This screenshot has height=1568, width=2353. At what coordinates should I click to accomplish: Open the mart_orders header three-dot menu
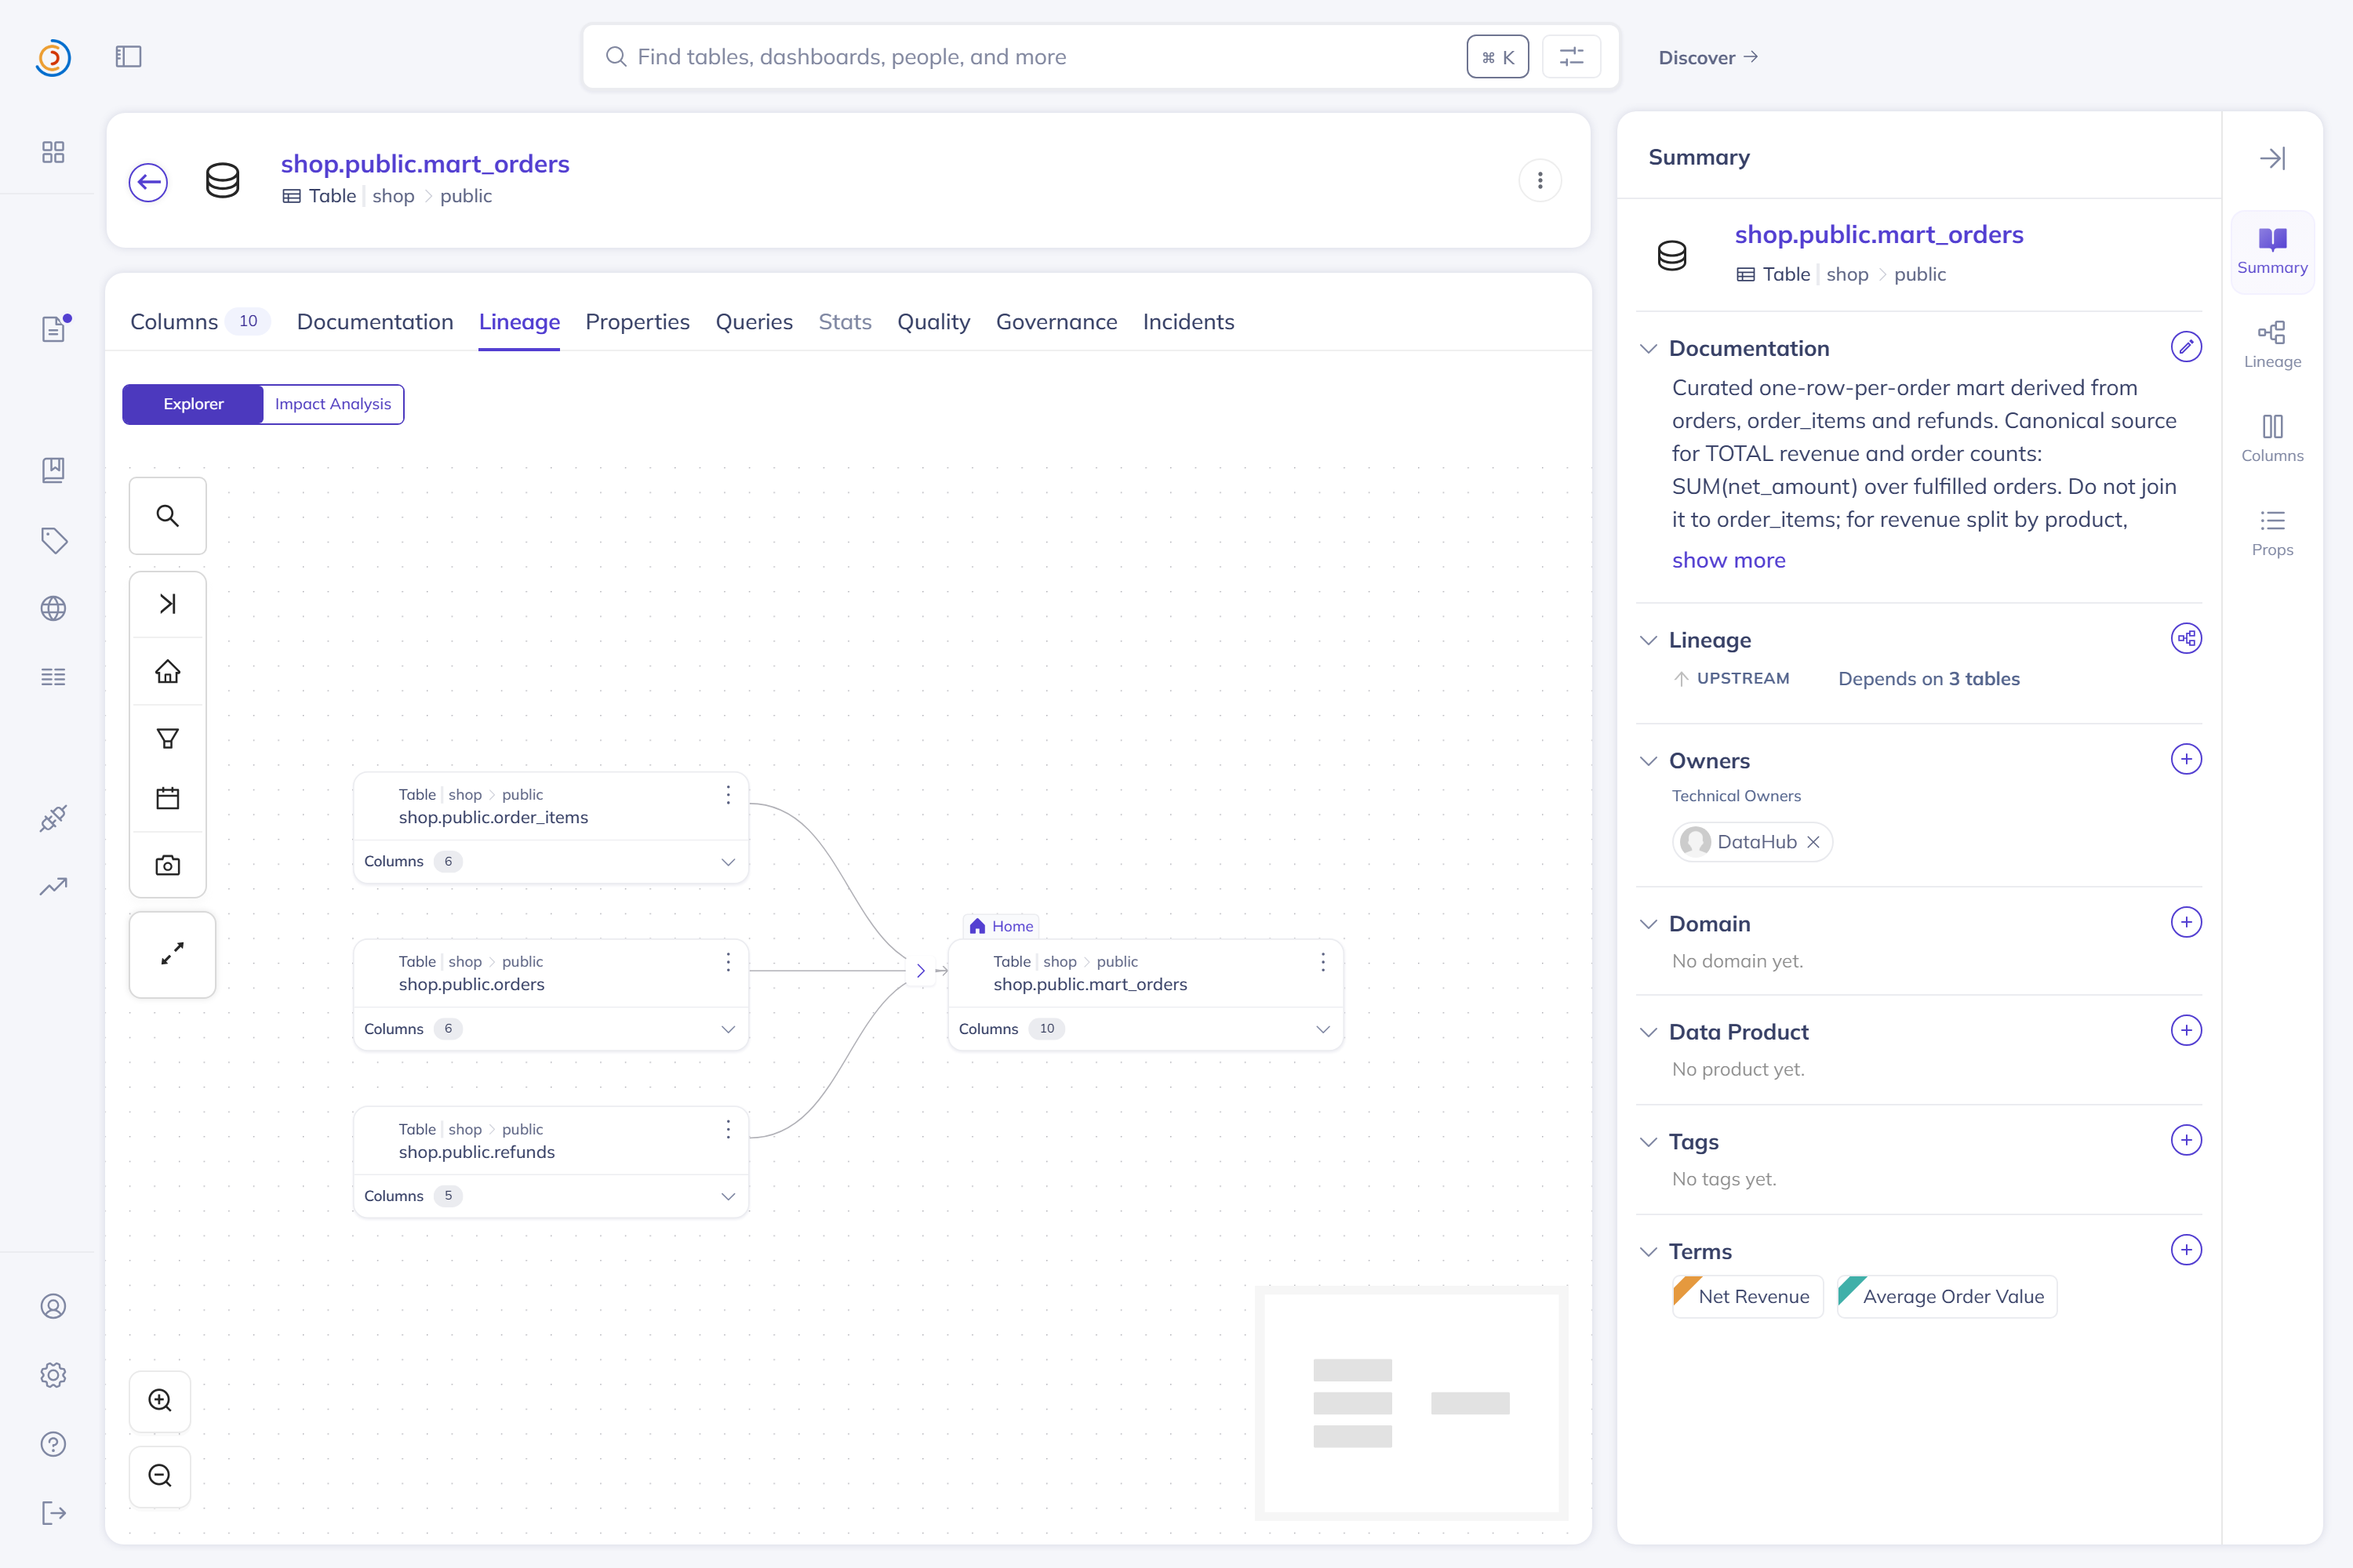pos(1540,181)
